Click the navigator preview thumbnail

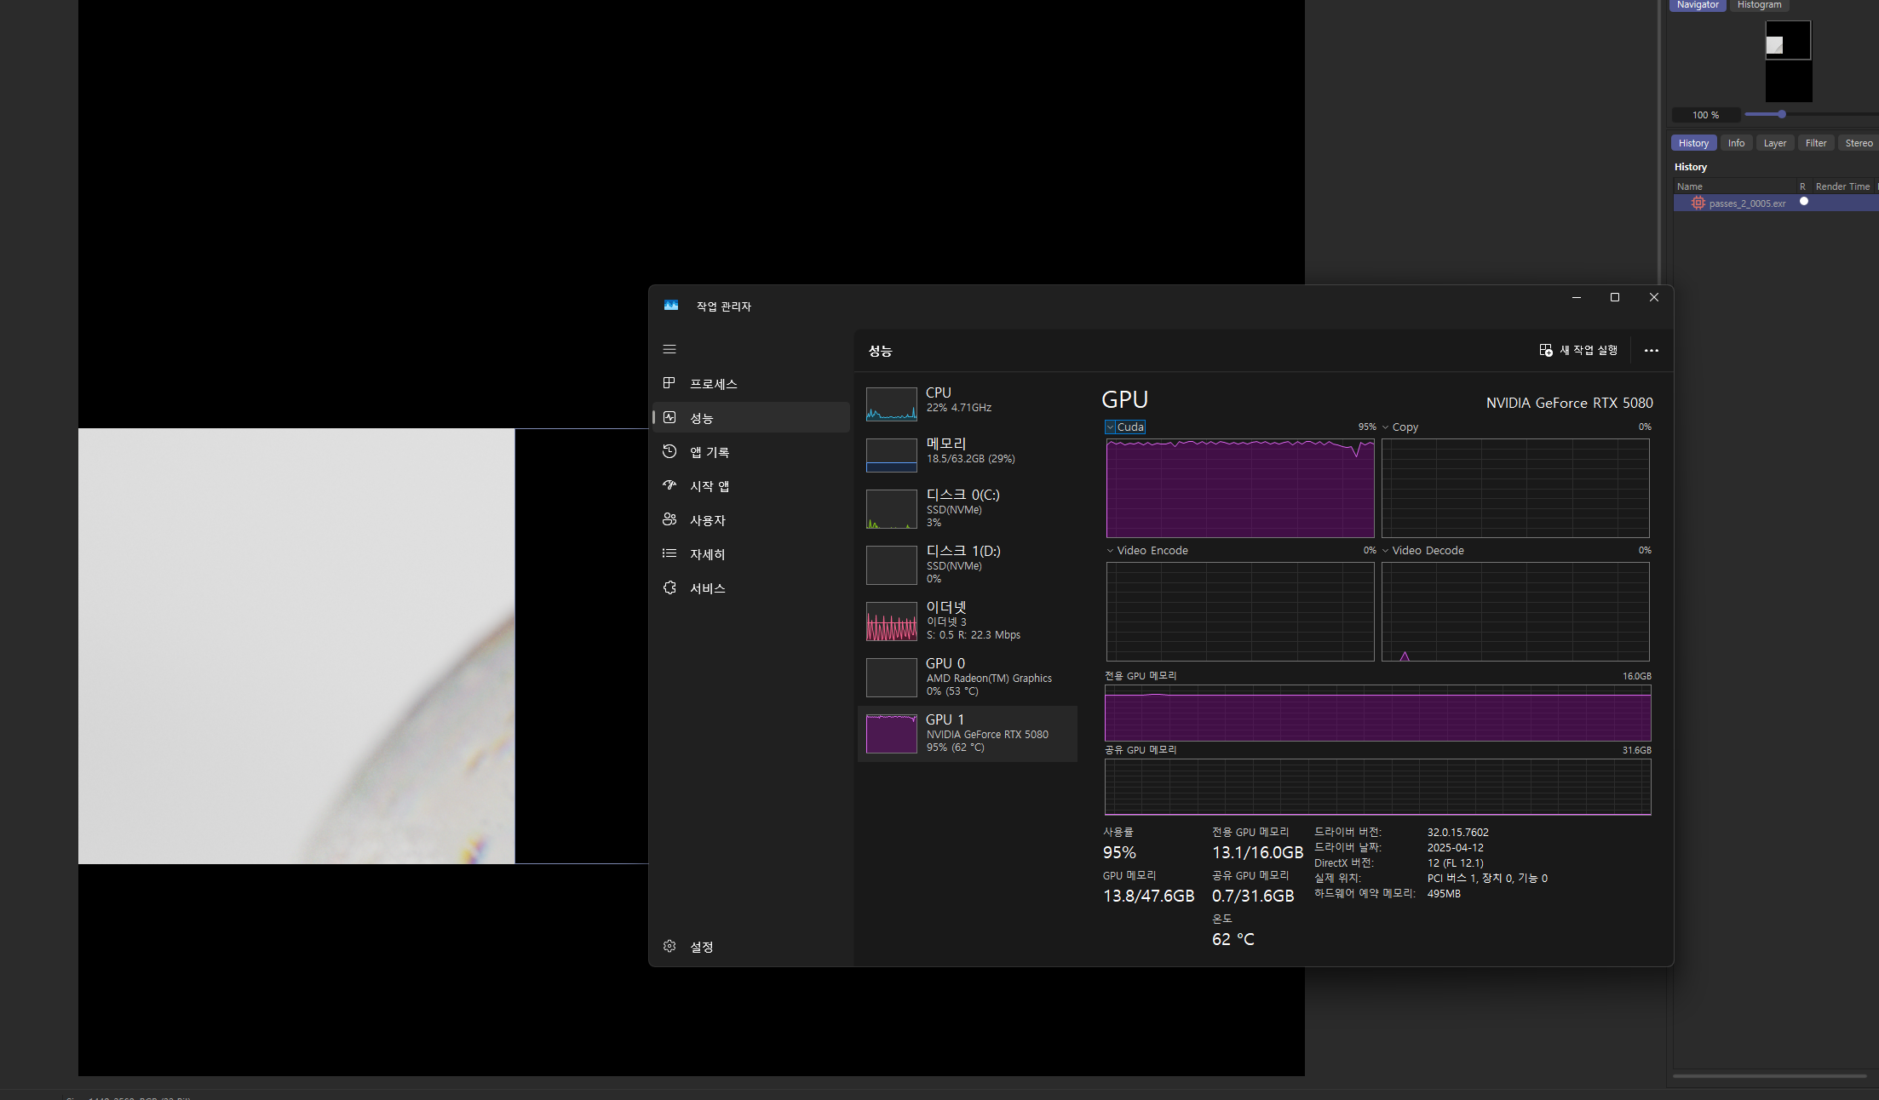pos(1788,61)
